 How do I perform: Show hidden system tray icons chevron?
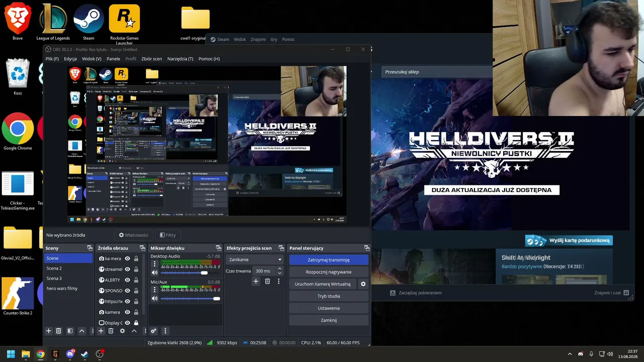tap(570, 354)
